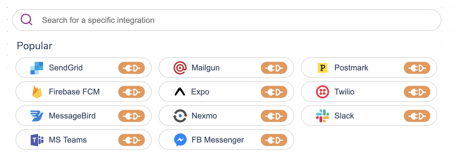Viewport: 455px width, 166px height.
Task: Connect the FB Messenger integration
Action: point(274,140)
